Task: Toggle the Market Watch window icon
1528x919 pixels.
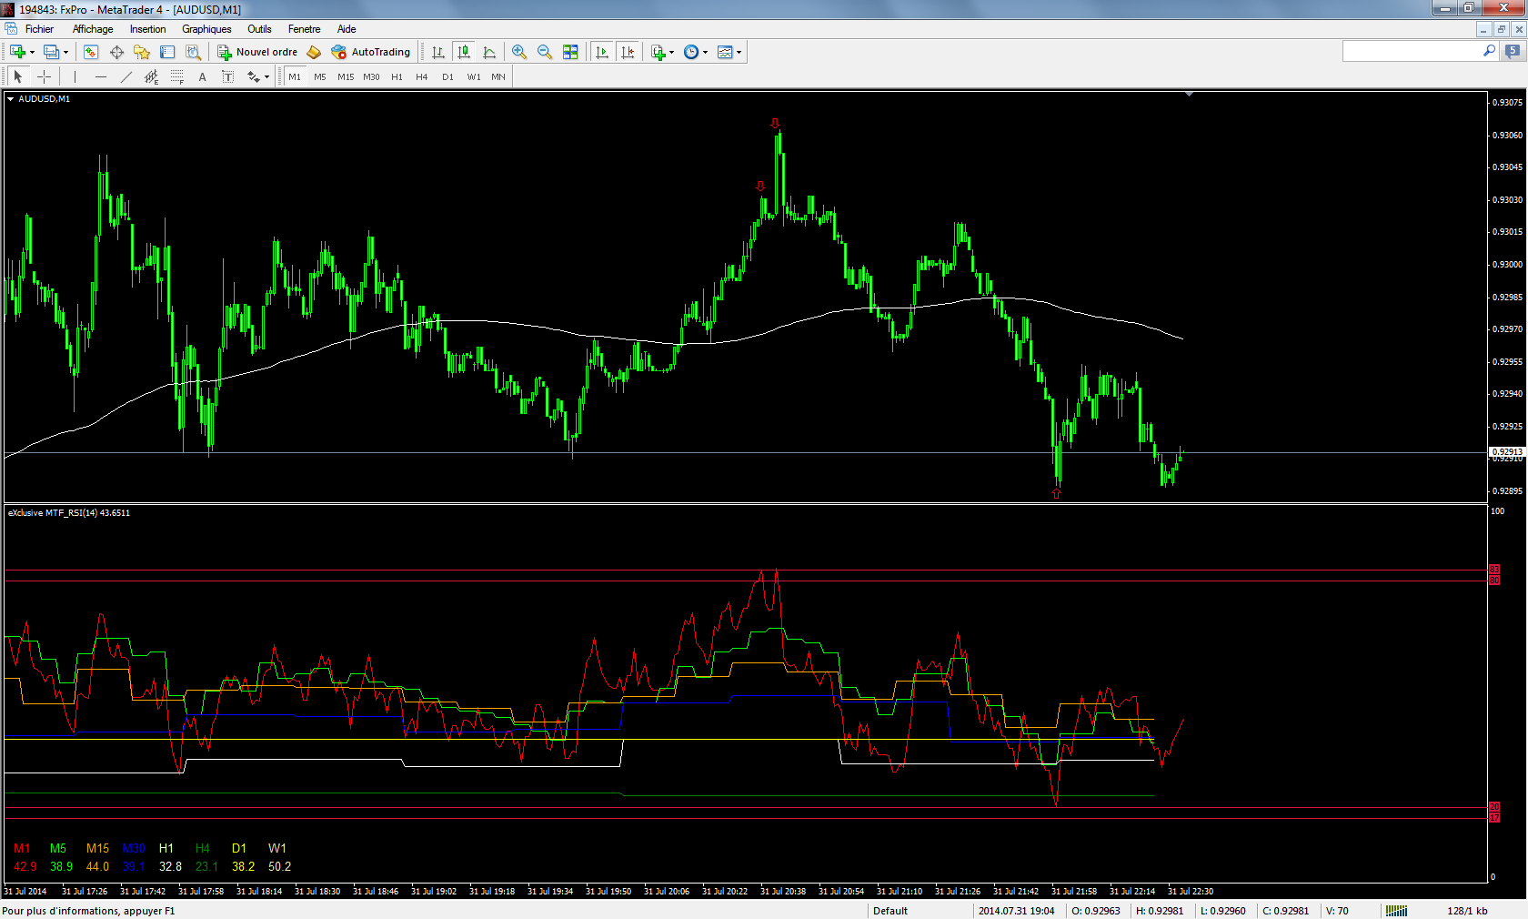Action: (x=91, y=52)
